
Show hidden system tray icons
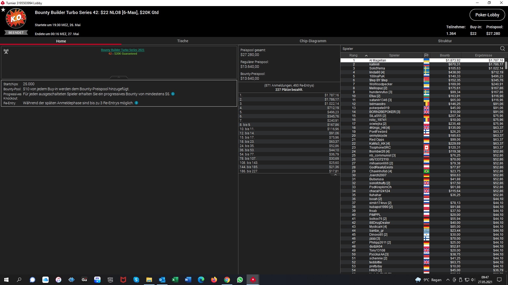(448, 280)
